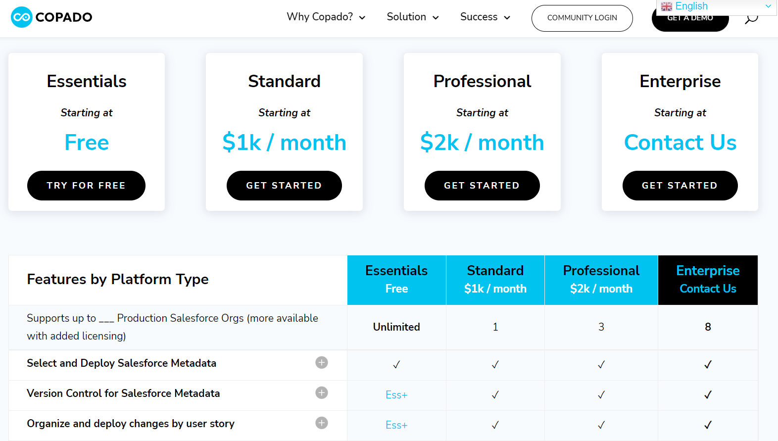Click Contact Us price on Enterprise card
This screenshot has width=778, height=441.
pos(680,143)
